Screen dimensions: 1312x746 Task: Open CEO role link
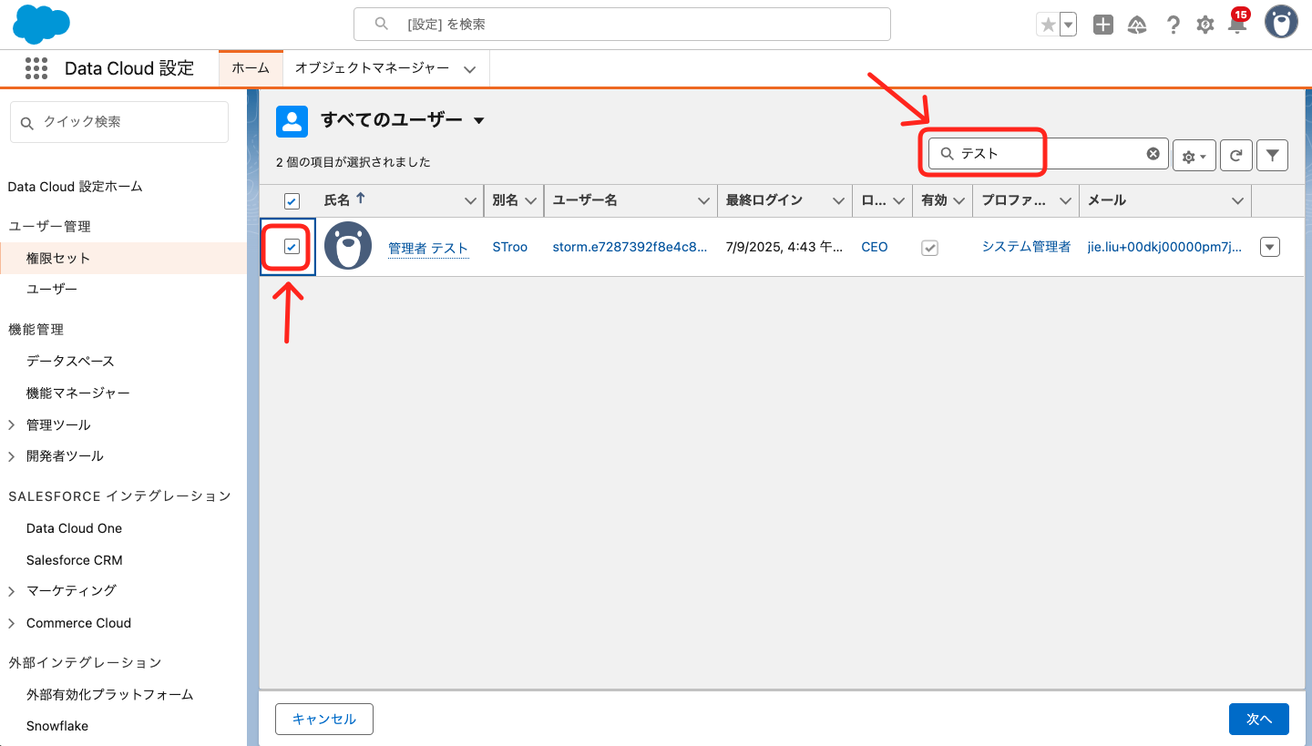(875, 247)
